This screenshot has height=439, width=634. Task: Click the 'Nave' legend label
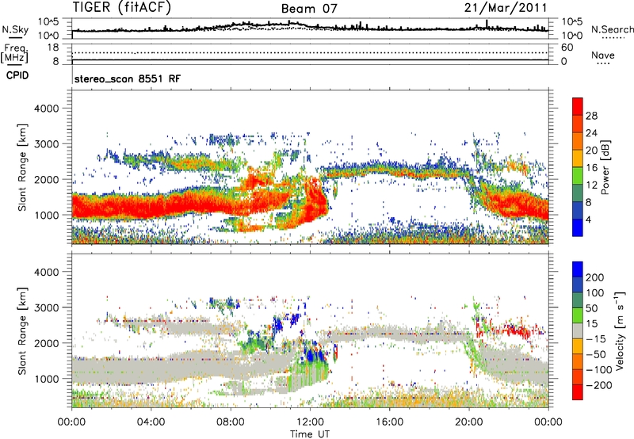[603, 55]
